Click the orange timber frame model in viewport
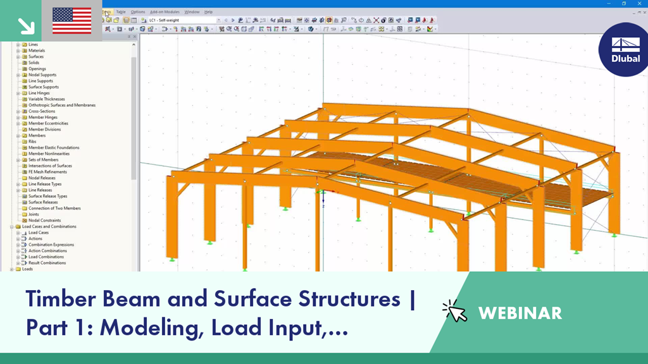The width and height of the screenshot is (648, 364). (392, 186)
